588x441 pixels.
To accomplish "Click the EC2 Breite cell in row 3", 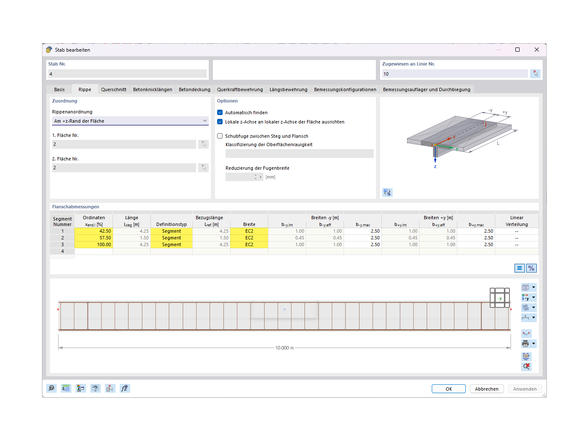I will click(x=249, y=244).
